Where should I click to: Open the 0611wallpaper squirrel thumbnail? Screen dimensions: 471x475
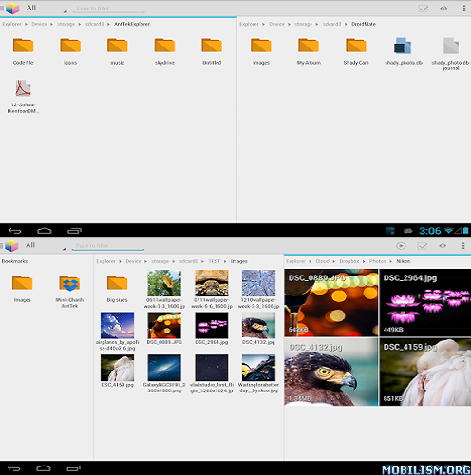(x=164, y=283)
